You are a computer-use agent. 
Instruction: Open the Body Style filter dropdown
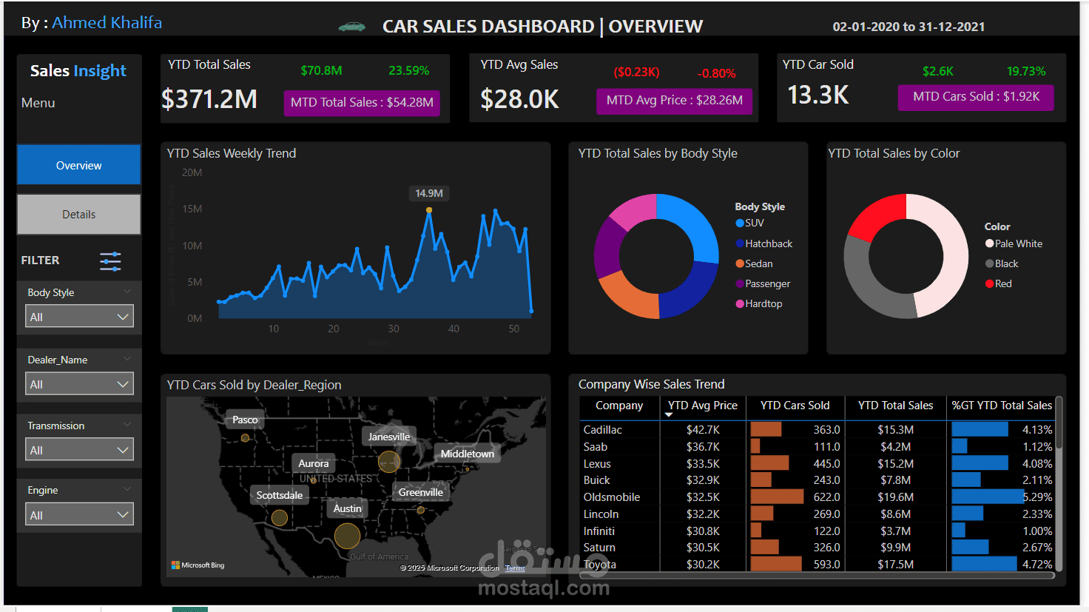click(x=78, y=317)
